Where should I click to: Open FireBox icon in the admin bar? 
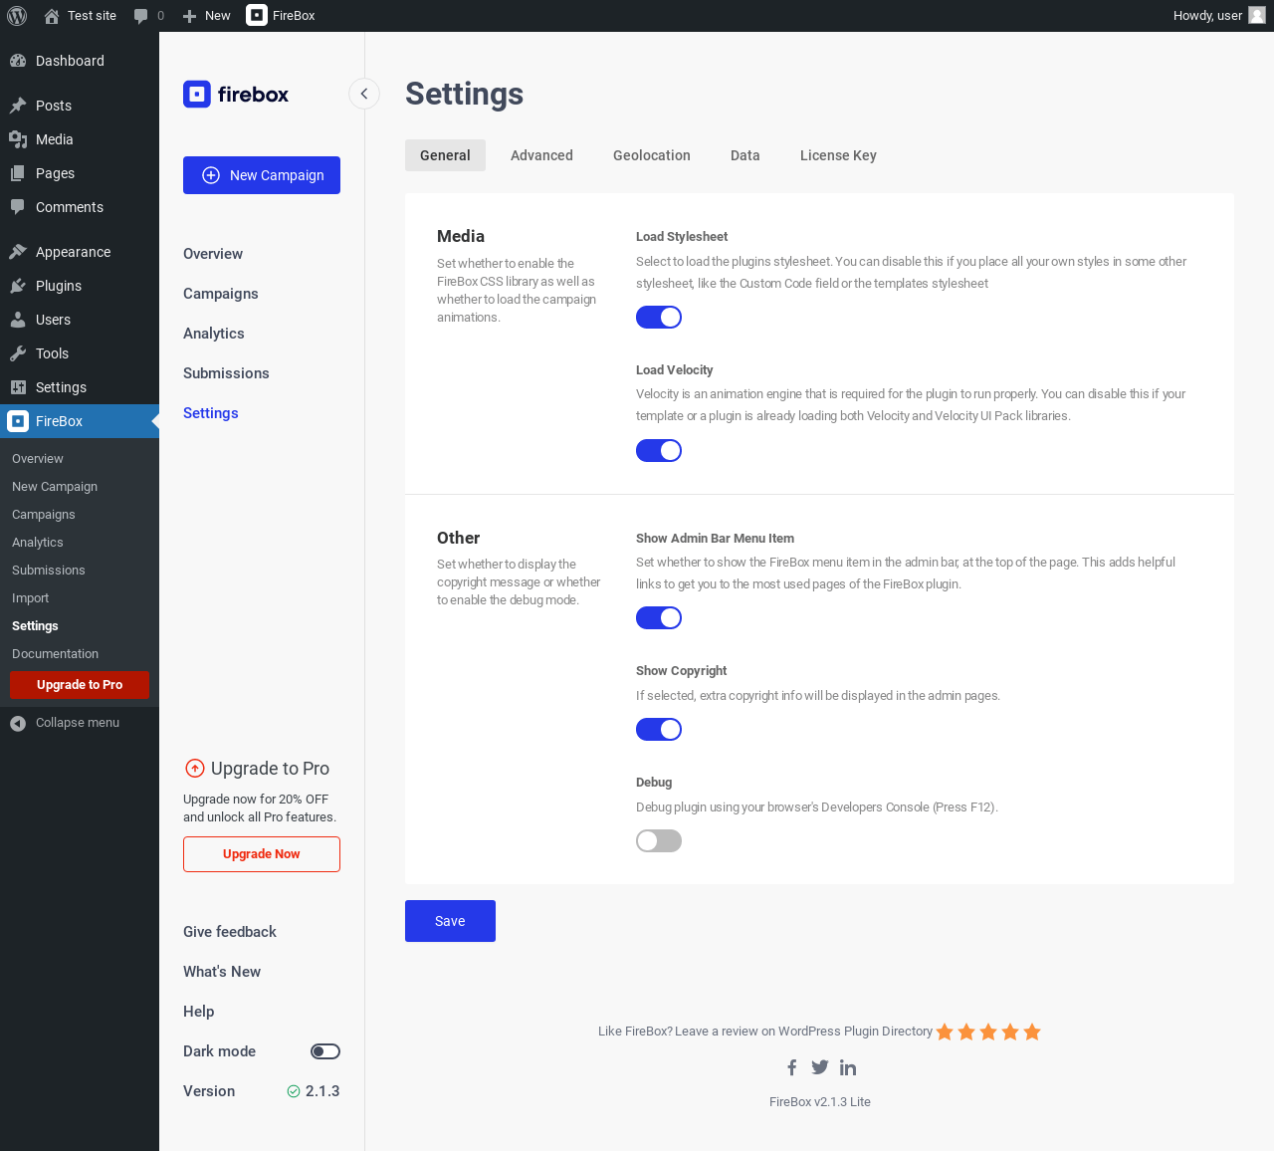click(257, 15)
